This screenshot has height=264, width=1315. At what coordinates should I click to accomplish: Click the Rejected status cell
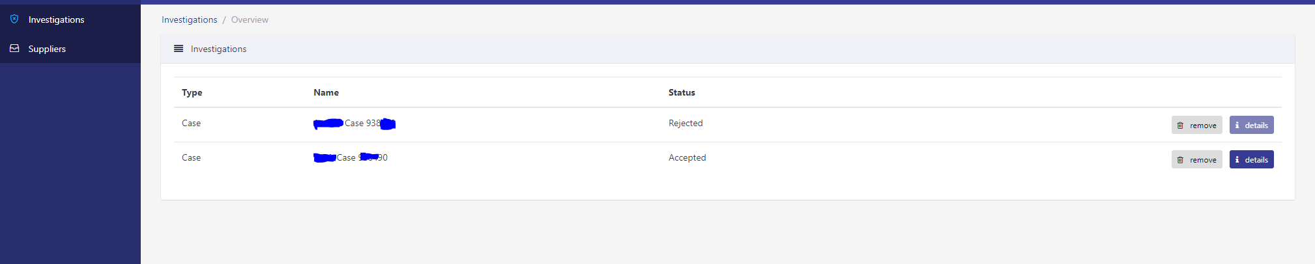click(x=686, y=123)
